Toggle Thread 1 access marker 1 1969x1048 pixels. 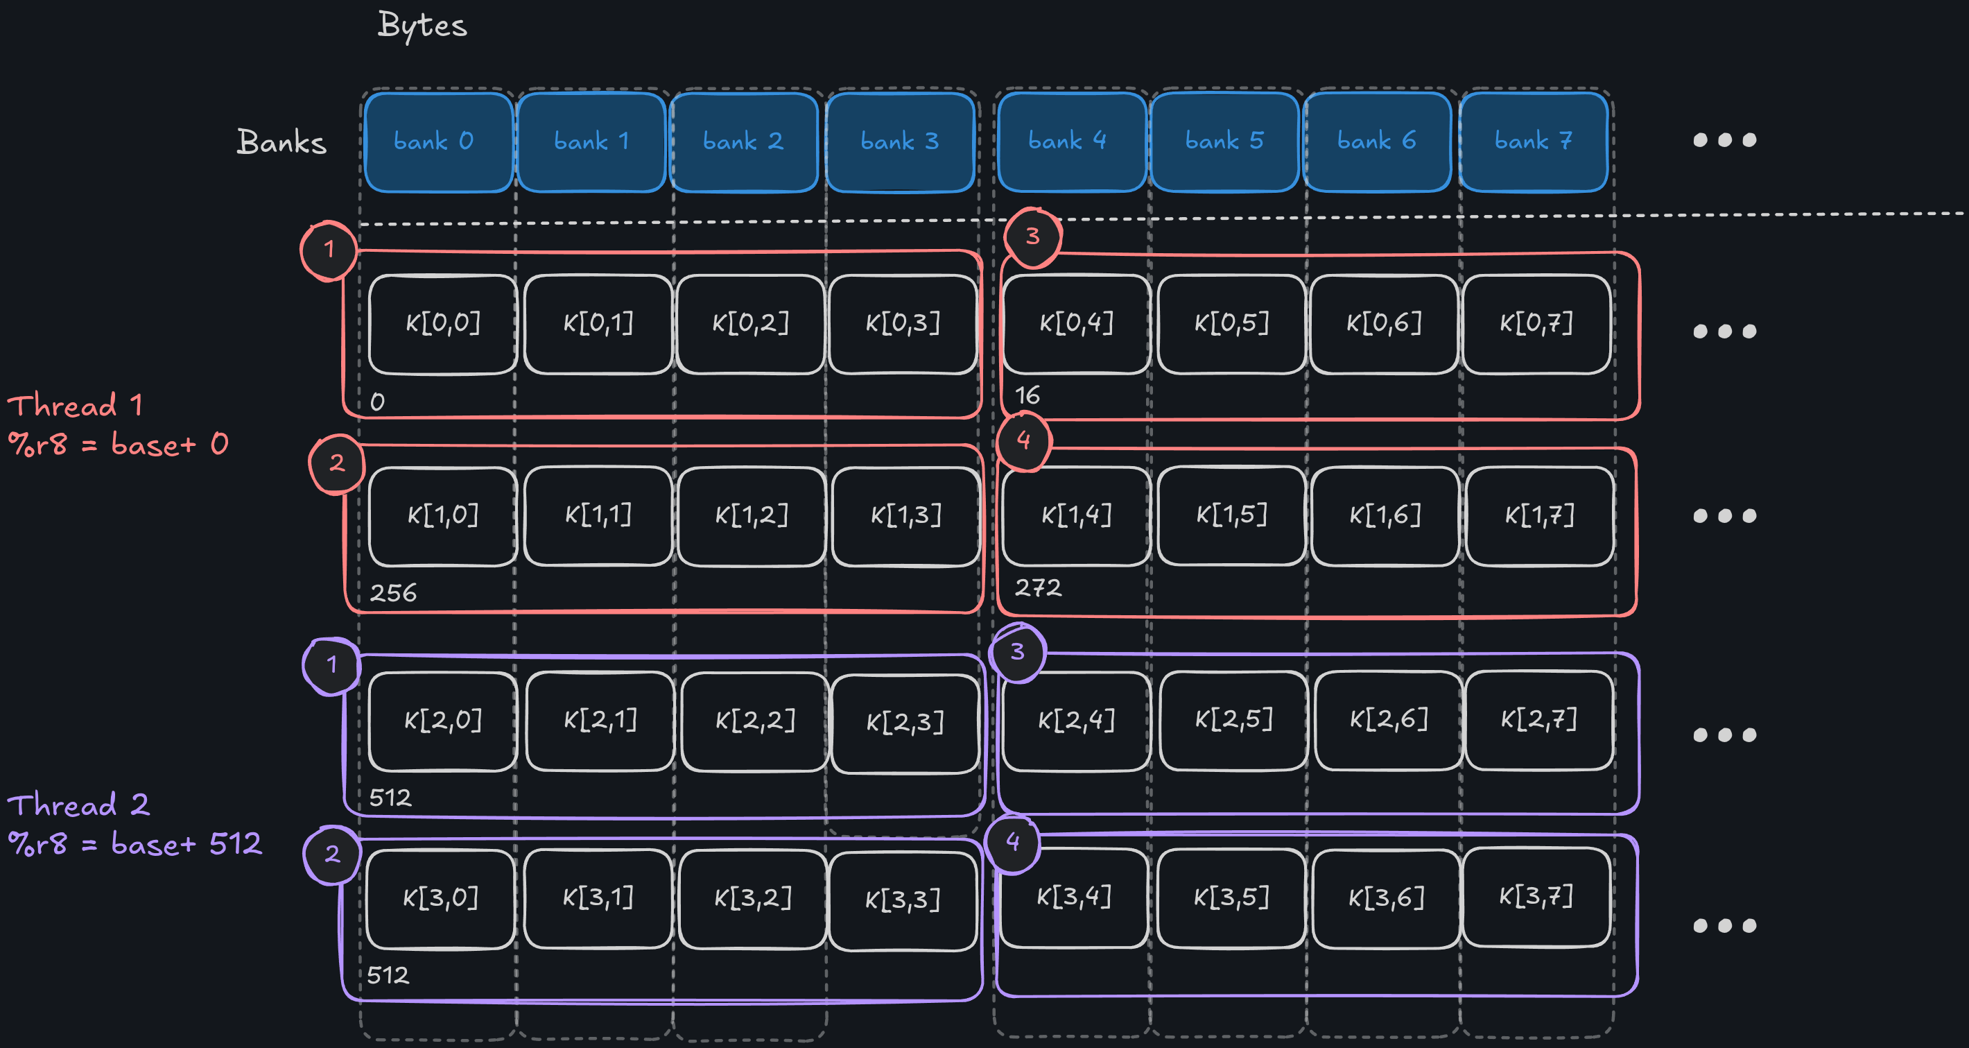tap(330, 248)
